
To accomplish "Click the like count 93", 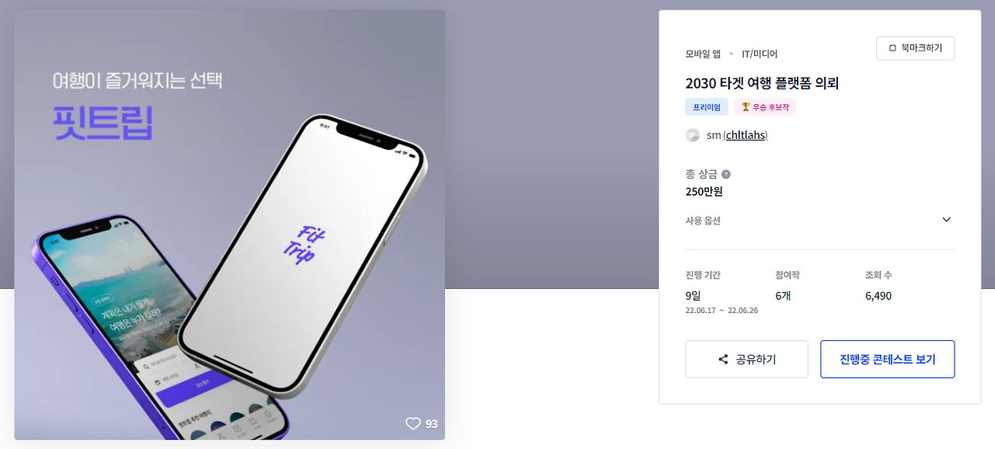I will tap(431, 424).
